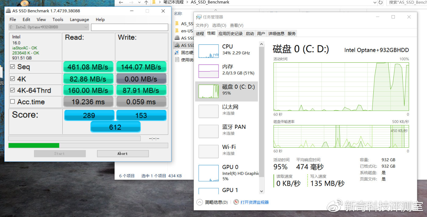The width and height of the screenshot is (427, 217).
Task: Click the empty text field beside drive selector
Action: pos(129,27)
